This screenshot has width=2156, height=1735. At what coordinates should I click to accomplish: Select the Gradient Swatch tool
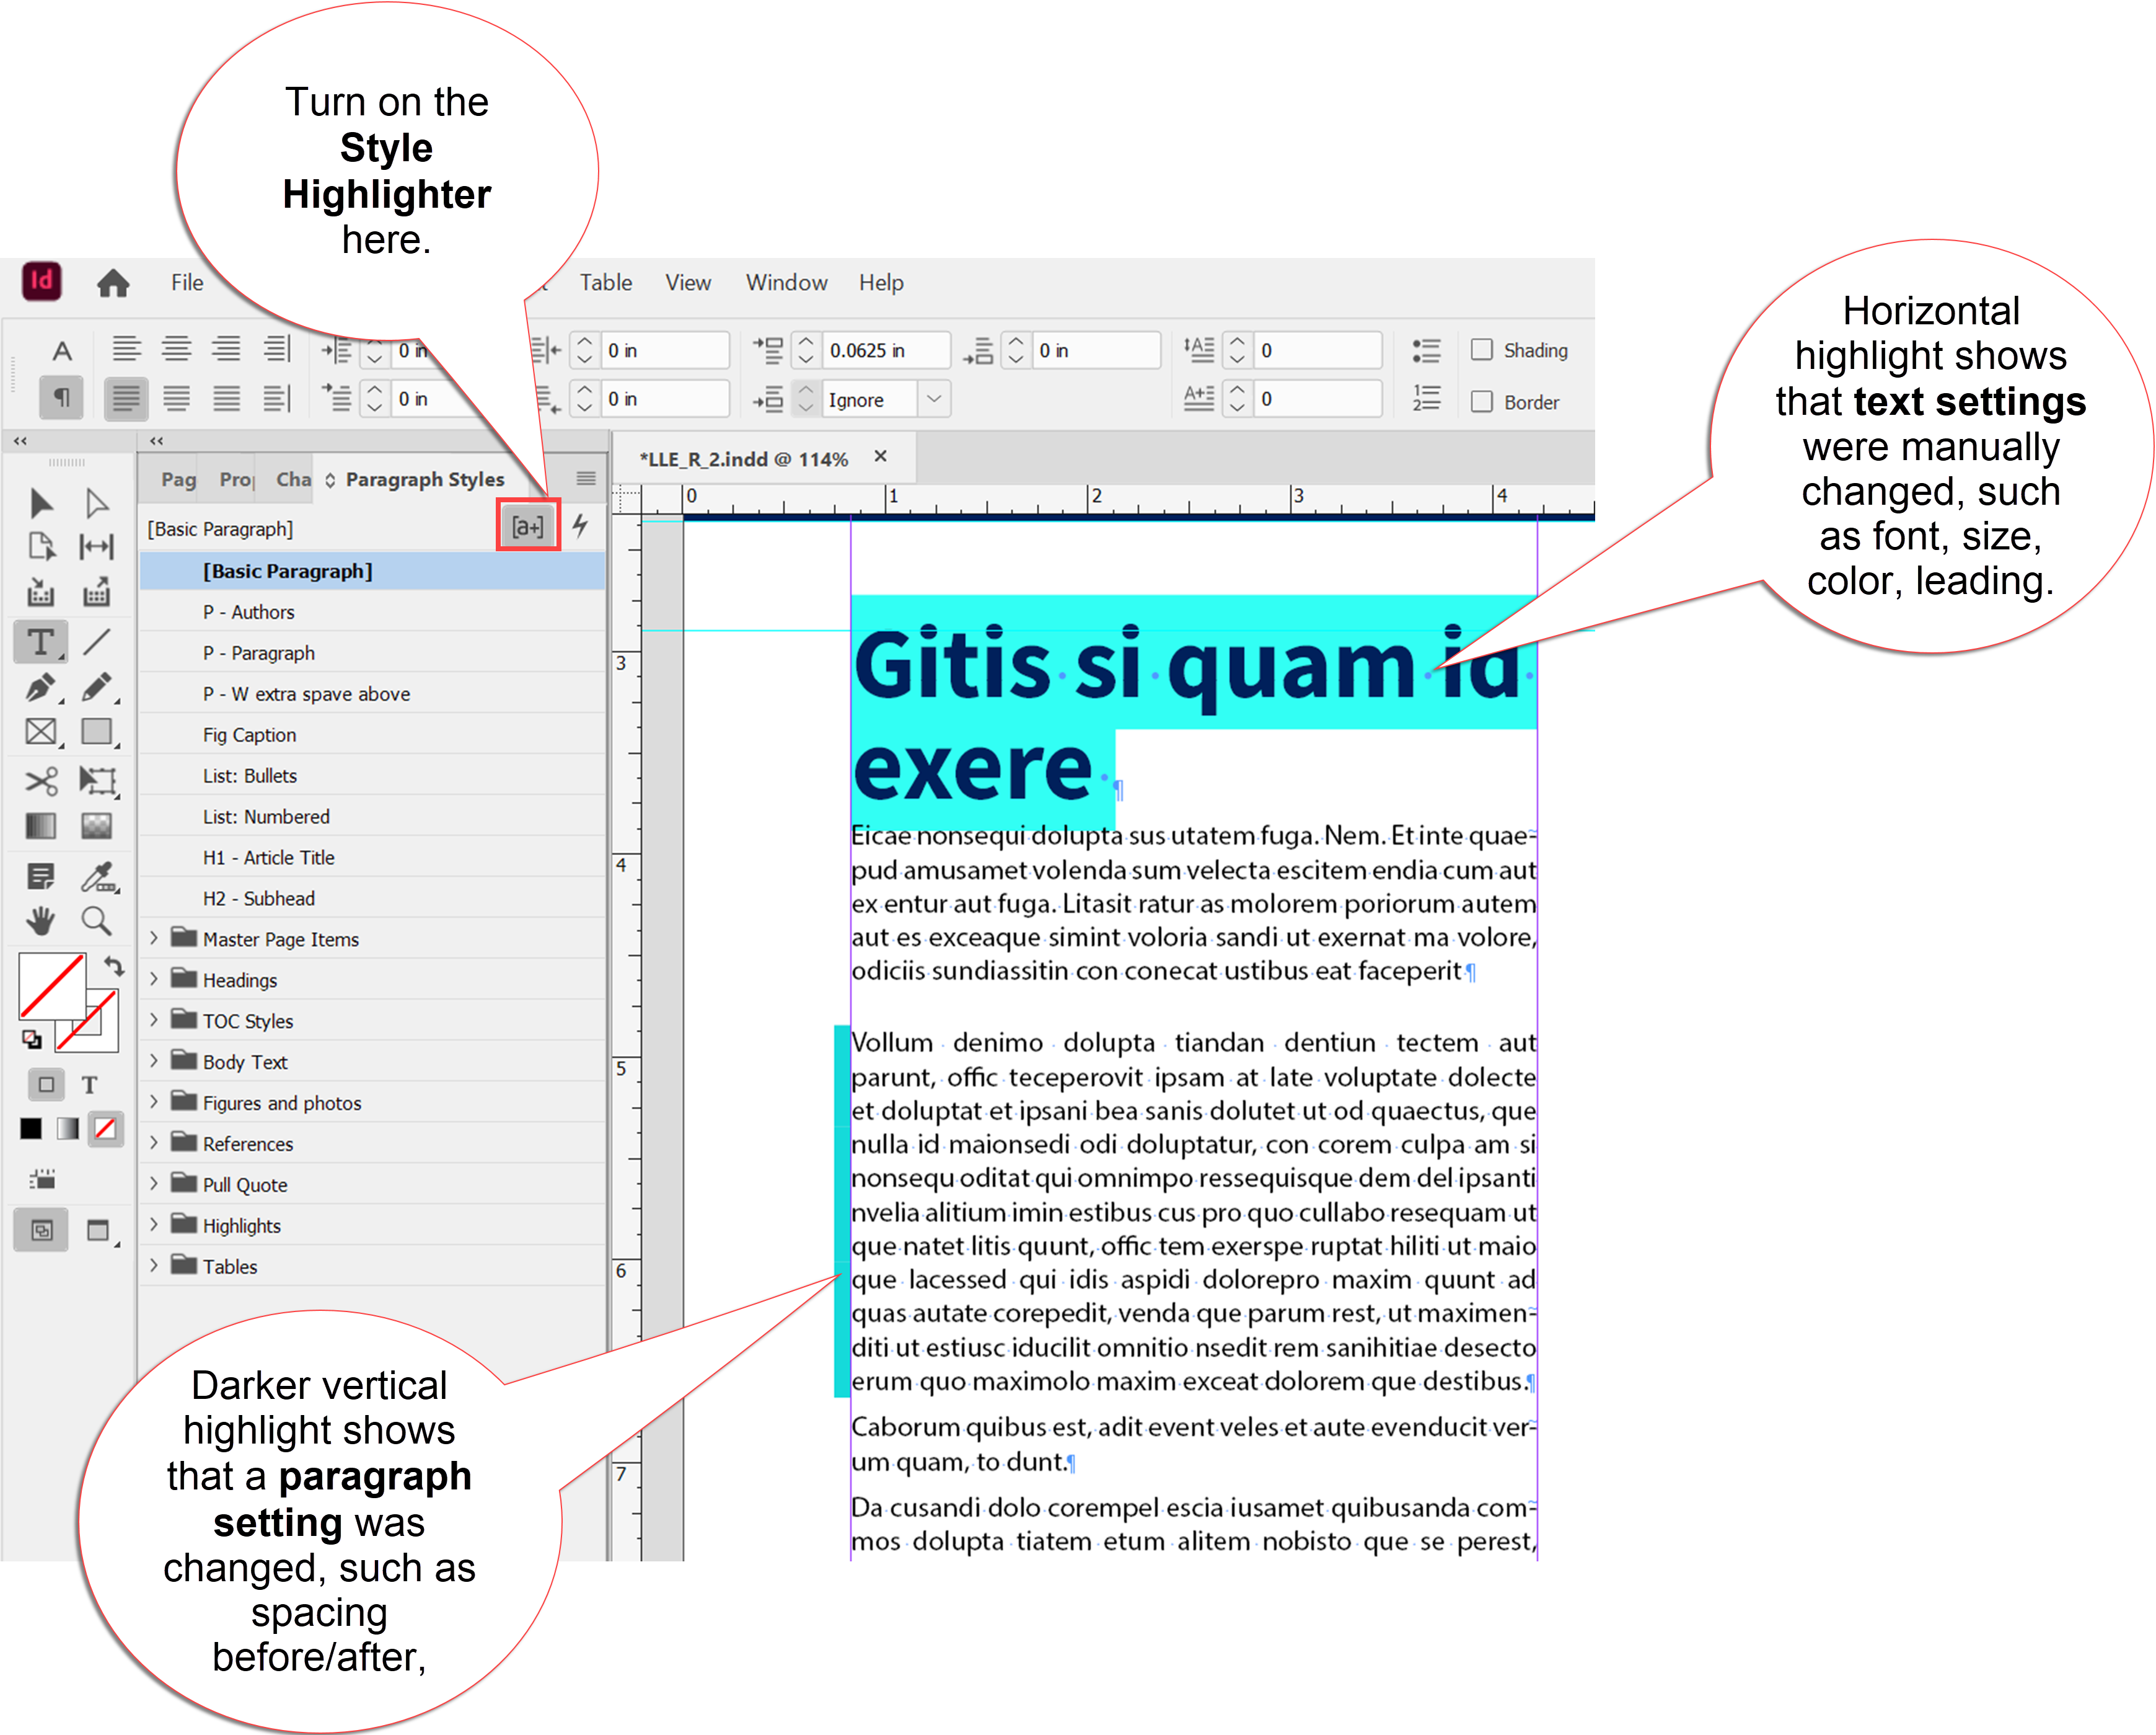[x=40, y=825]
